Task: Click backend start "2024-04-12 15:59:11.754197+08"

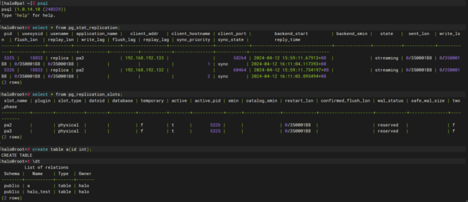Action: point(291,70)
